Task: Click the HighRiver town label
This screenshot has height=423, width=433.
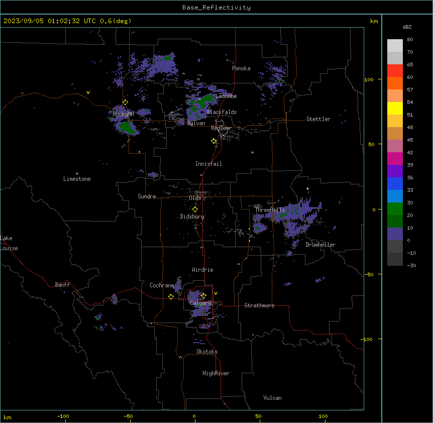Action: pyautogui.click(x=216, y=373)
